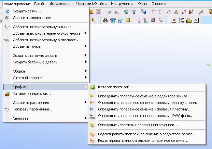Choose Определить профиль с переменным сечением
The height and width of the screenshot is (149, 212).
pos(138,125)
